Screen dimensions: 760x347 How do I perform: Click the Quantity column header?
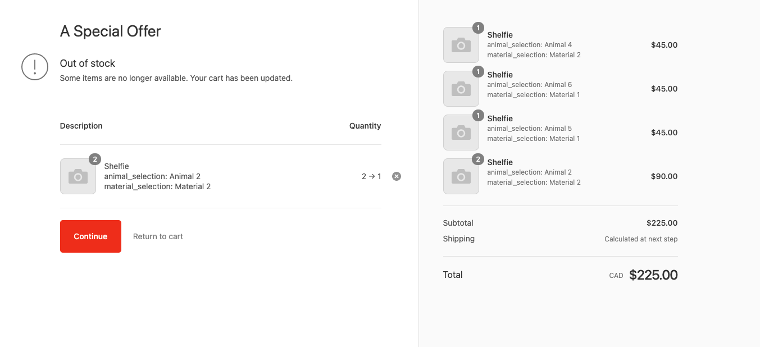click(365, 126)
